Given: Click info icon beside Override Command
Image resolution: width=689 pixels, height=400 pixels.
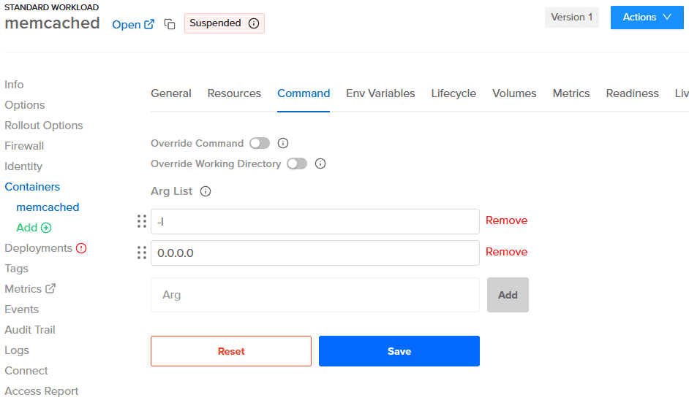Looking at the screenshot, I should pos(283,143).
